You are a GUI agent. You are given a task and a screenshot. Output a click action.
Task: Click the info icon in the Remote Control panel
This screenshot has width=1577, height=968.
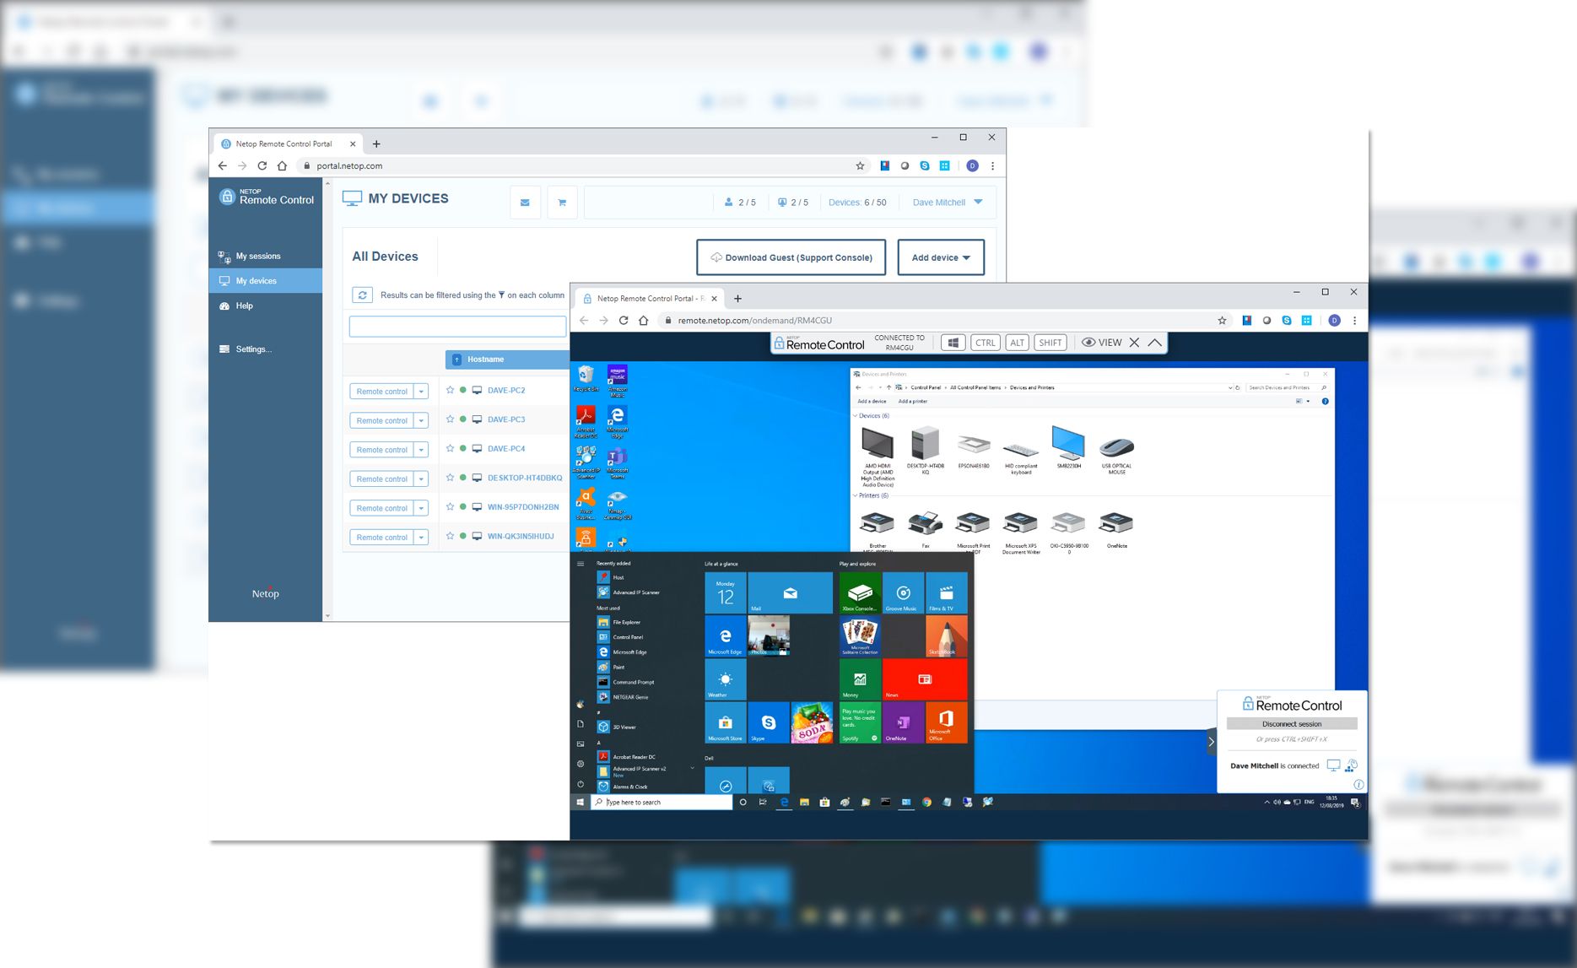[1358, 785]
